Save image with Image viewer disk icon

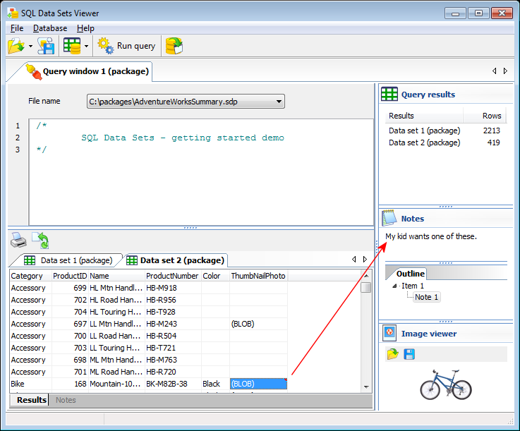pyautogui.click(x=409, y=354)
